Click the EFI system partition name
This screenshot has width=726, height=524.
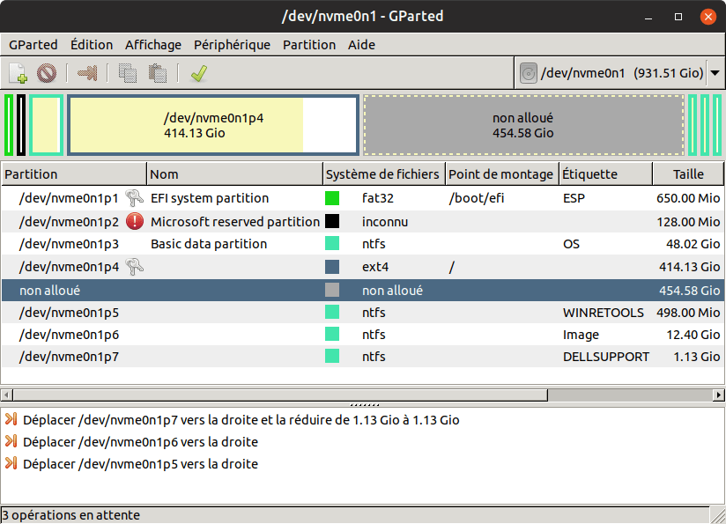click(210, 198)
